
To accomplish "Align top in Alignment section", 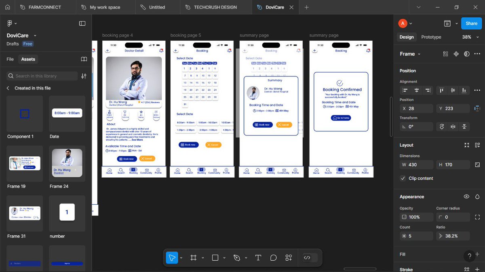I will tap(442, 90).
